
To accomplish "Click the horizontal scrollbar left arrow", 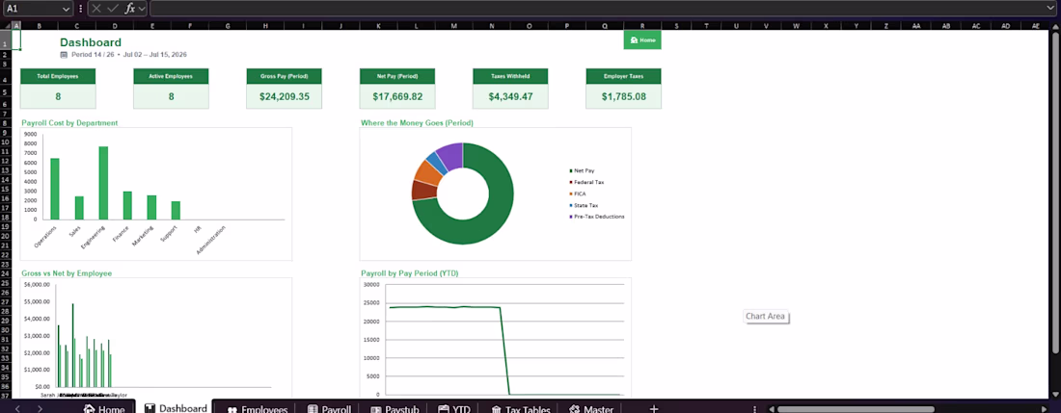I will click(x=770, y=408).
